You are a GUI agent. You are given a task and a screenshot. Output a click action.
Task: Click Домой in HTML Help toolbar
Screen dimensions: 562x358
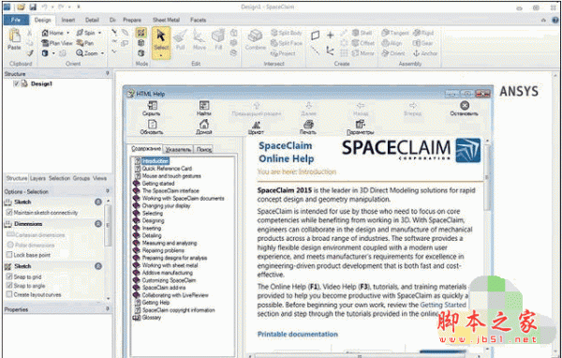(x=204, y=127)
